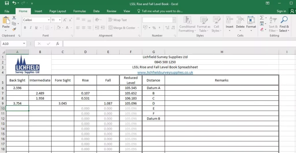296x153 pixels.
Task: Increase font size with the larger A
Action: click(x=65, y=20)
